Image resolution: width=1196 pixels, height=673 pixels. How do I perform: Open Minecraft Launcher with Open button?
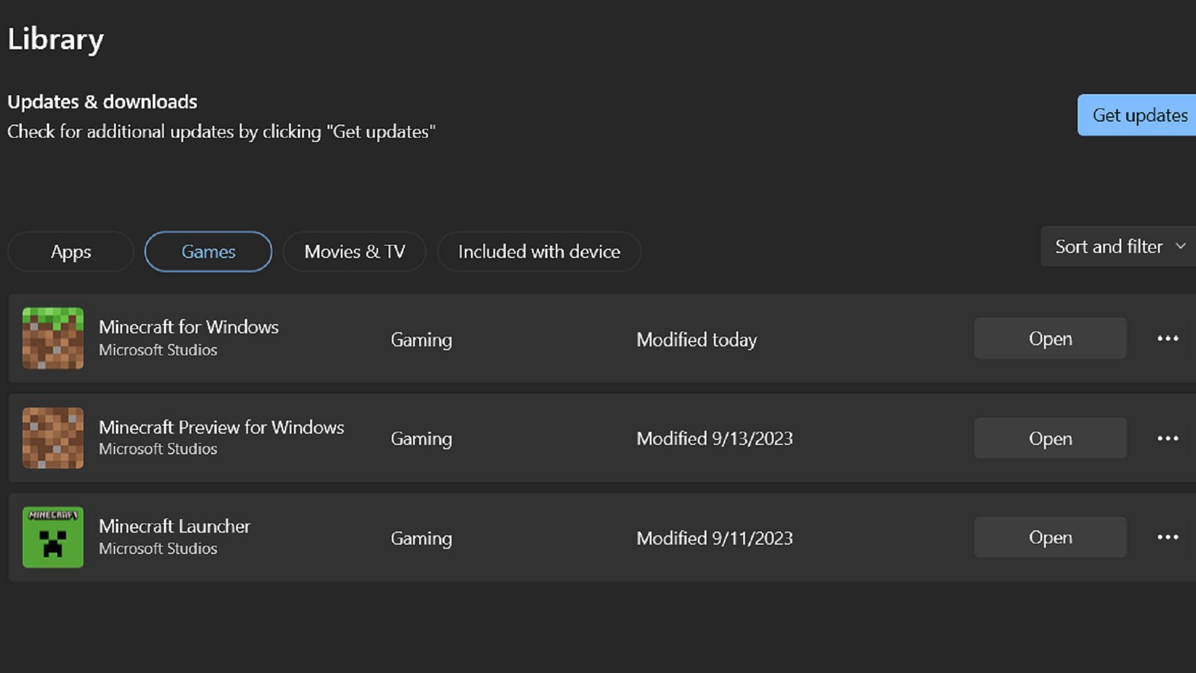click(1050, 538)
